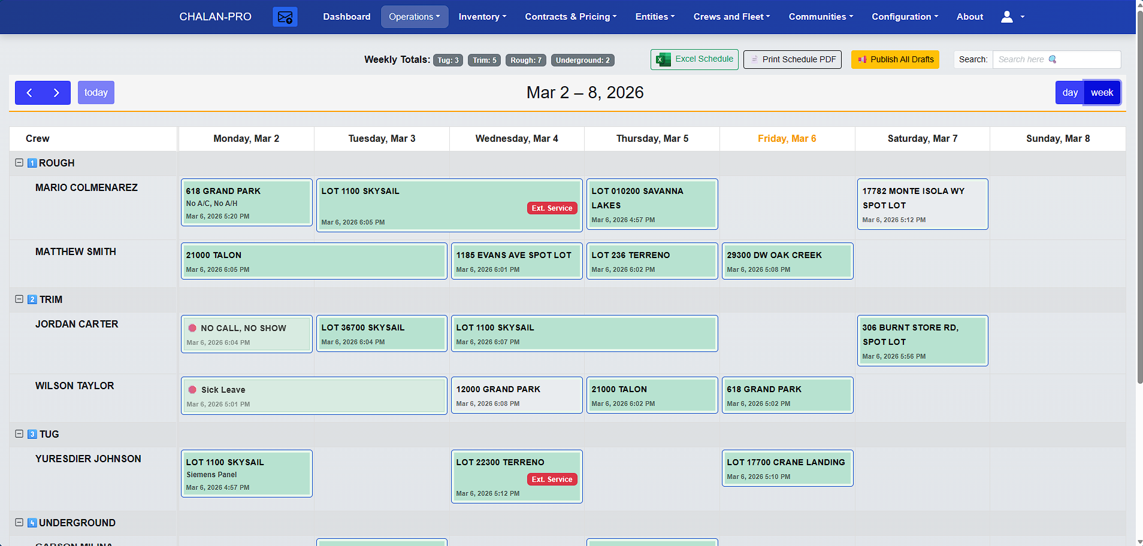This screenshot has height=546, width=1143.
Task: Click the red dot on NO CALL, NO SHOW
Action: tap(192, 328)
